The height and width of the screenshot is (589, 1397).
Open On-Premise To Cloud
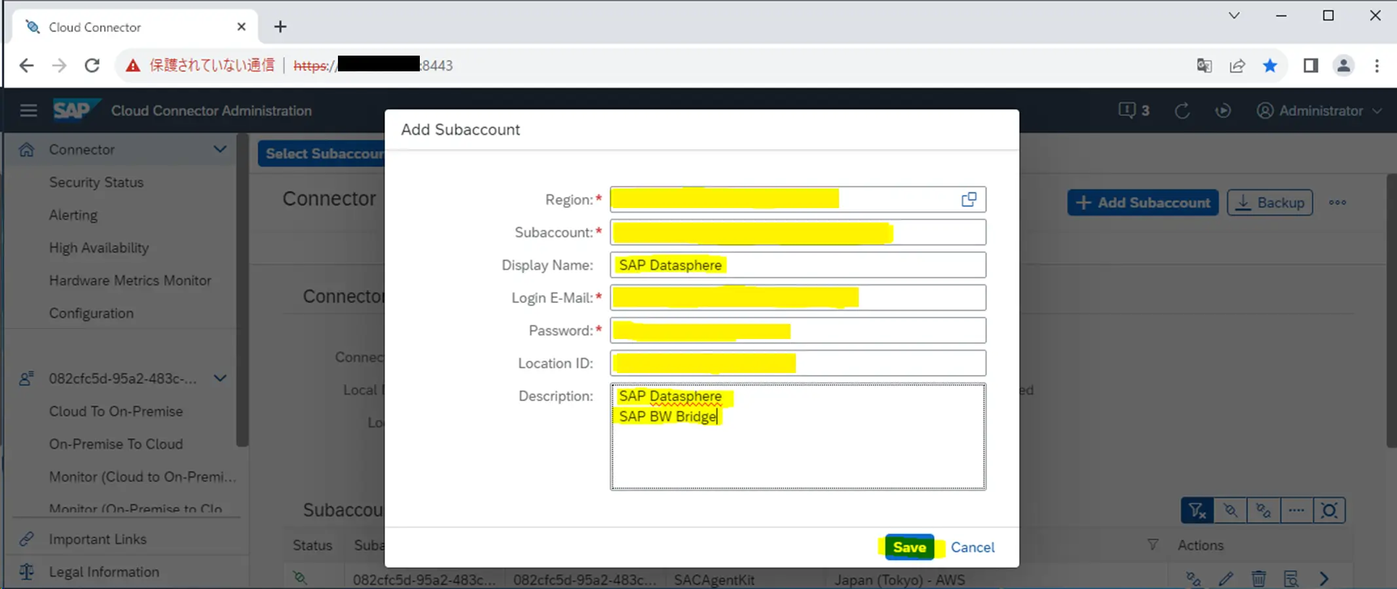pyautogui.click(x=116, y=444)
